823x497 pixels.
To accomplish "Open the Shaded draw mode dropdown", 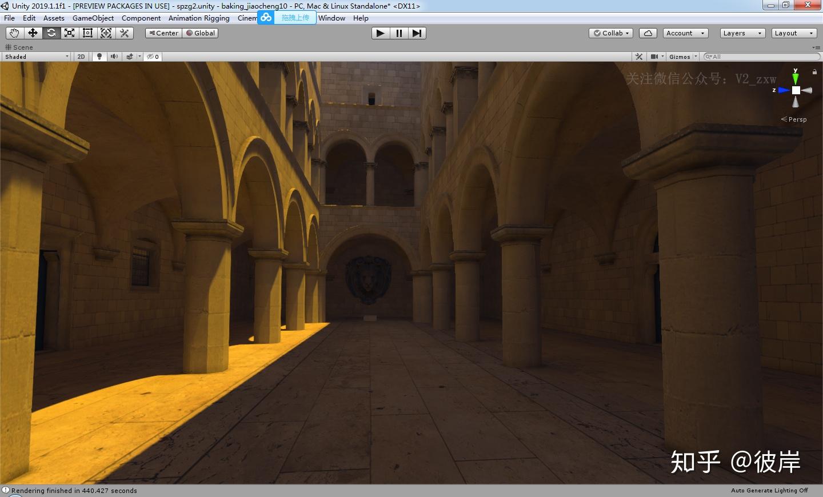I will click(37, 57).
